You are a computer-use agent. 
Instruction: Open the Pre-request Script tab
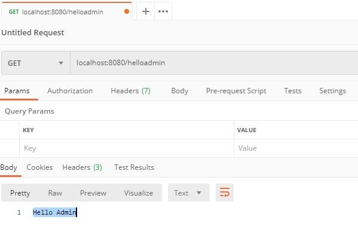[x=236, y=91]
